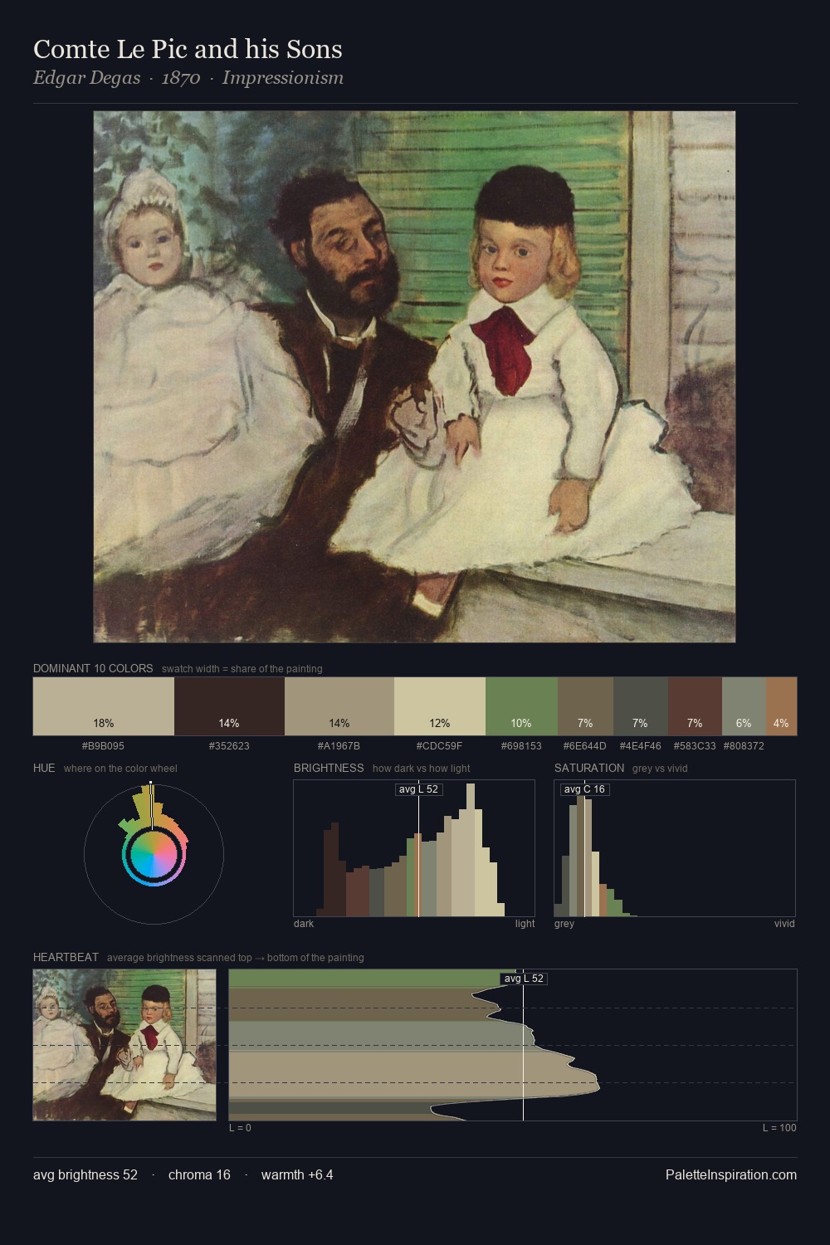Click 'warmth +6.4' in footer
The height and width of the screenshot is (1245, 830).
[x=297, y=1174]
